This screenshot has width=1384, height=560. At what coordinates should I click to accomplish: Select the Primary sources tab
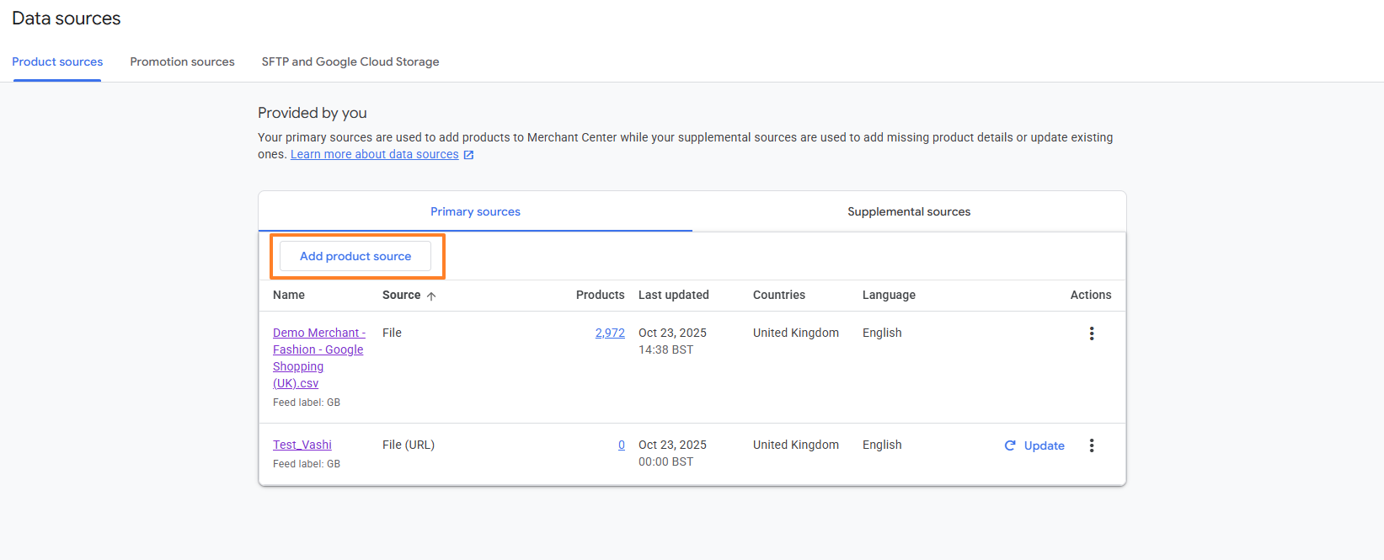click(x=475, y=211)
